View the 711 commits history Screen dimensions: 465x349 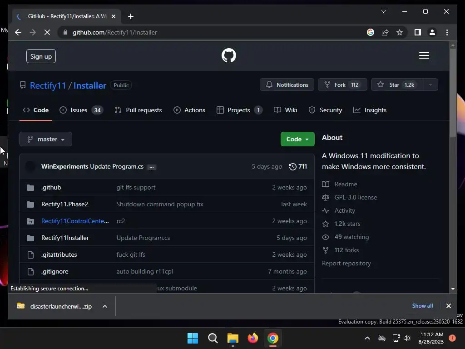pyautogui.click(x=298, y=166)
